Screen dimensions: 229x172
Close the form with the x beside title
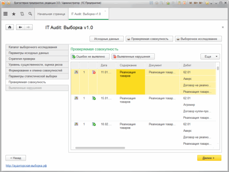[x=223, y=27]
